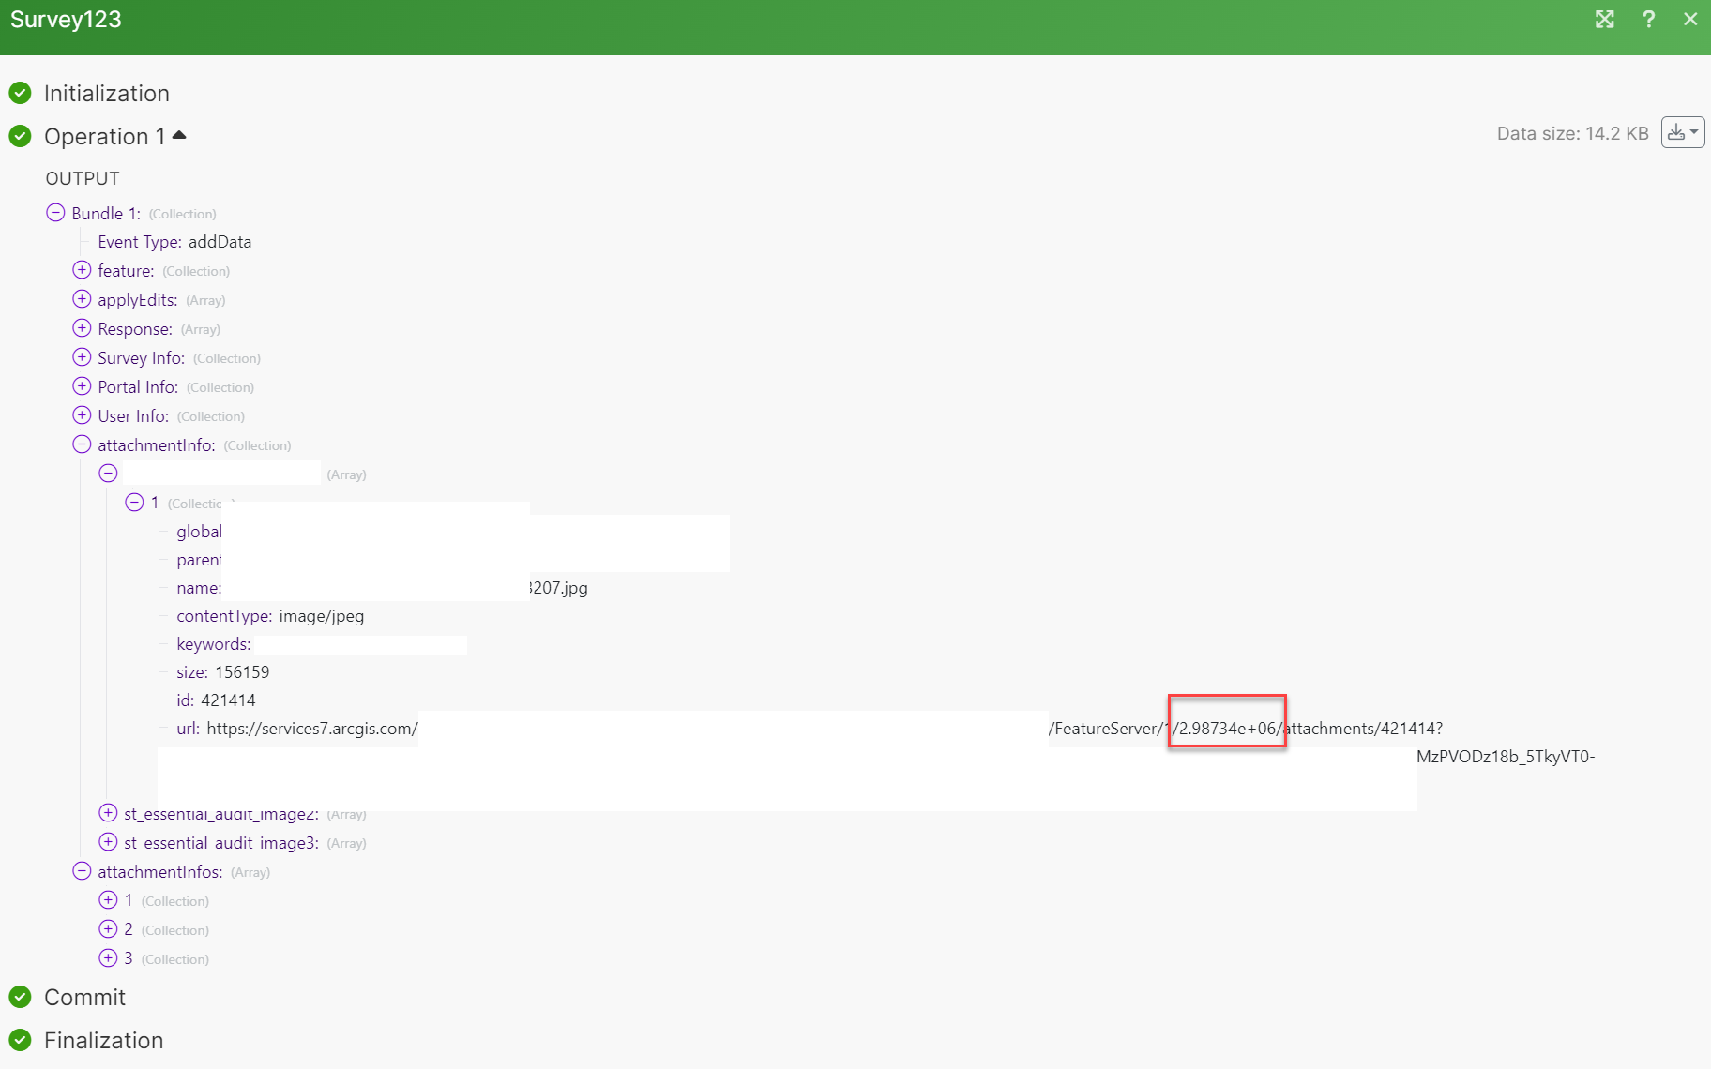Collapse the attachmentInfo collection

coord(81,444)
